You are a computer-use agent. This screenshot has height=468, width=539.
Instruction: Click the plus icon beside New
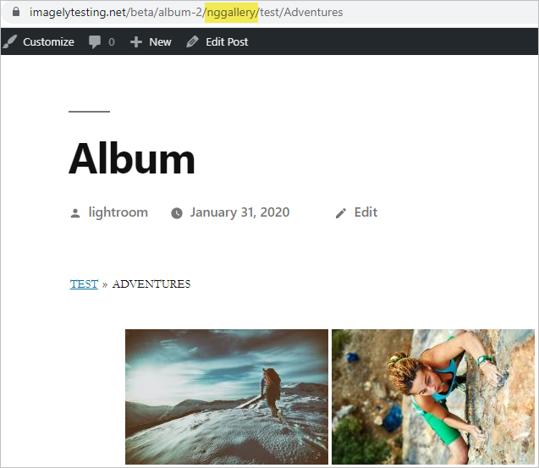(x=135, y=42)
